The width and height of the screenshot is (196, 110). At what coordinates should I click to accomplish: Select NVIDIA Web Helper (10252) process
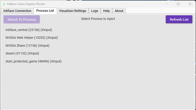click(x=32, y=38)
